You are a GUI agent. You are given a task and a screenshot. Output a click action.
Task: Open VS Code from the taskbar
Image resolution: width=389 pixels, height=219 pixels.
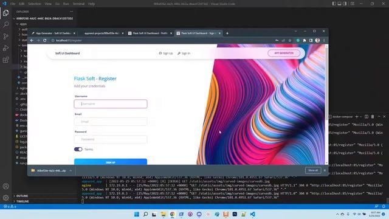tap(253, 214)
